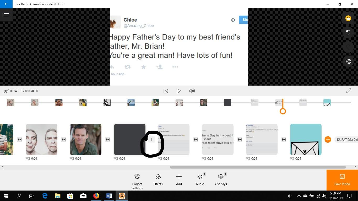Click the yellow smiley feedback icon
Viewport: 358px width, 201px height.
(x=348, y=18)
